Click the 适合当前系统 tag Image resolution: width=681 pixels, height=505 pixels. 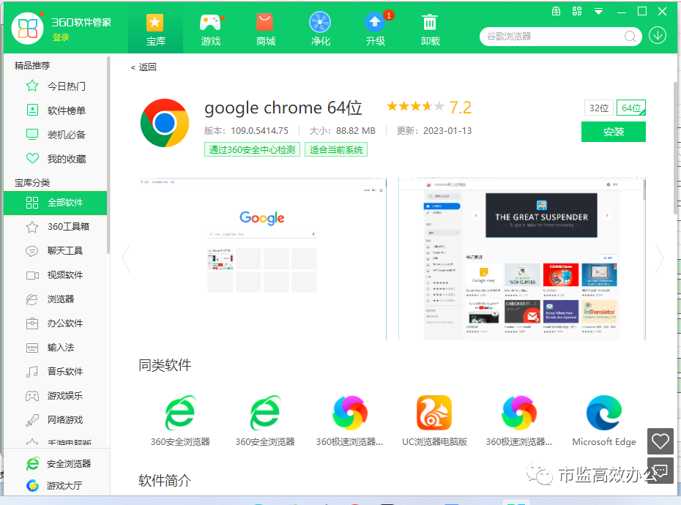click(336, 150)
